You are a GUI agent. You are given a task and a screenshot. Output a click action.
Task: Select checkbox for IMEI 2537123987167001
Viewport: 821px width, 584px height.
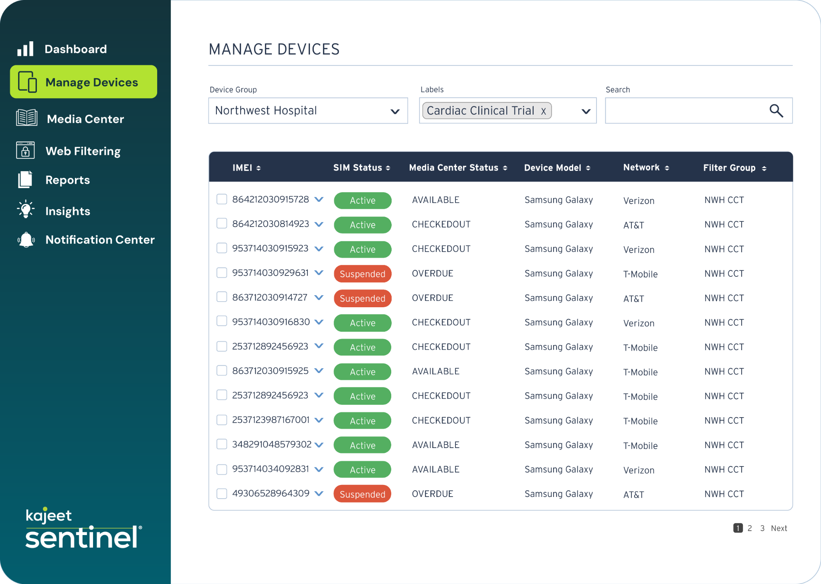click(222, 420)
